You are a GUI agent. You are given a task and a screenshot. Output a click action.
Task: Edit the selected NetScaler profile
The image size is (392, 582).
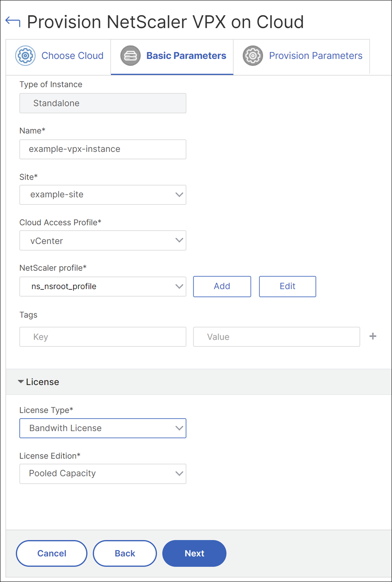click(288, 286)
